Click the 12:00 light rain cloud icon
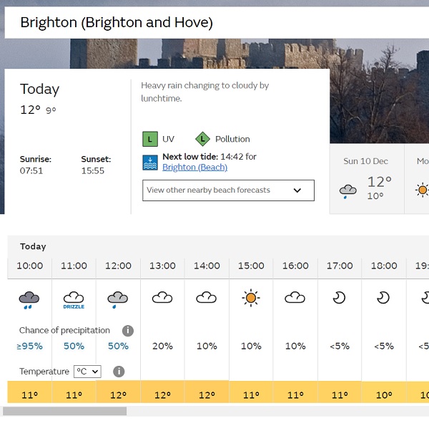 pos(118,300)
